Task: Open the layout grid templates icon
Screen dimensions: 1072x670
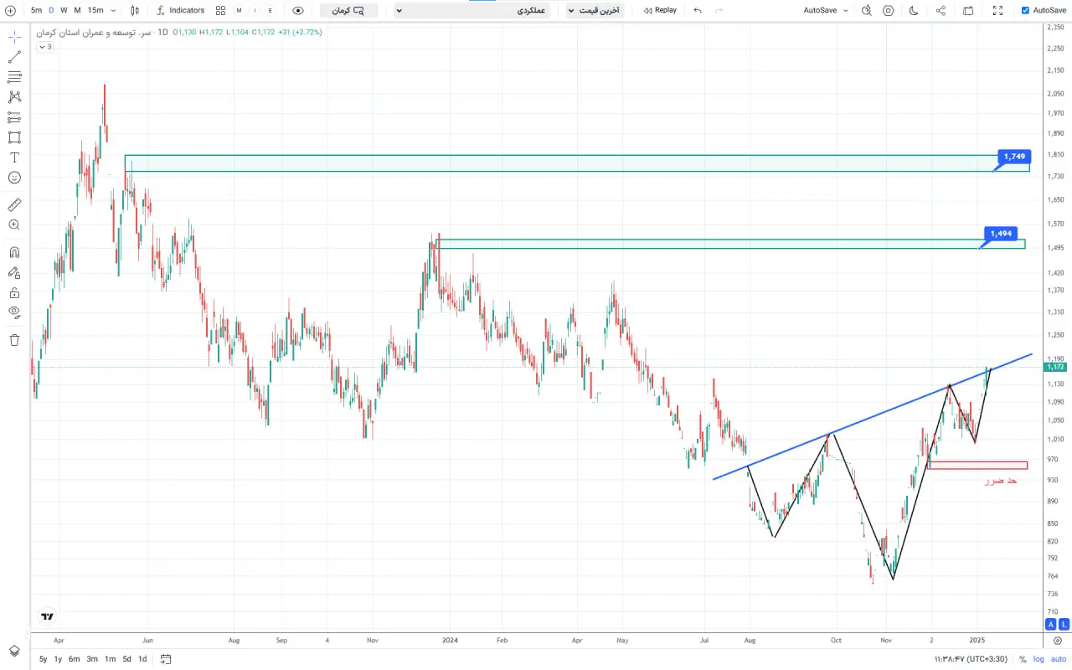Action: tap(220, 11)
